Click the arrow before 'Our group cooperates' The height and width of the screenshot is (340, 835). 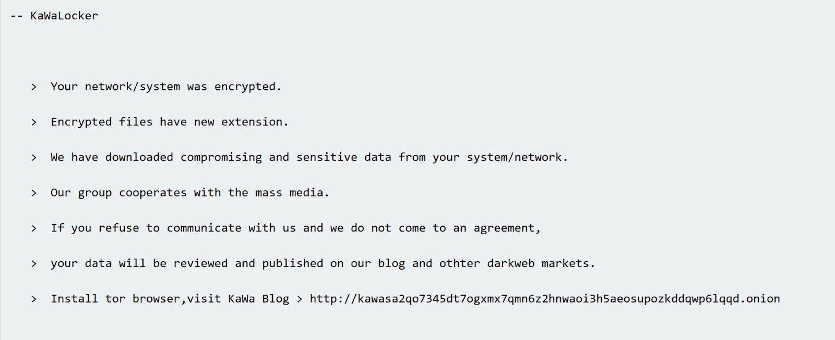(x=34, y=193)
